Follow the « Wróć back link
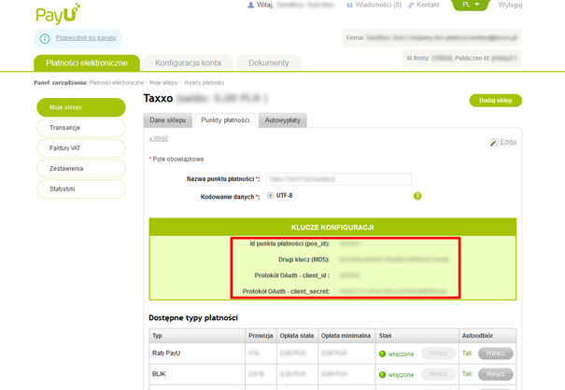565x390 pixels. pos(159,138)
